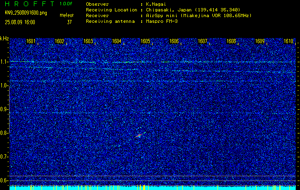This screenshot has width=300, height=190.
Task: Click the 1.1 frequency axis label
Action: pos(4,62)
